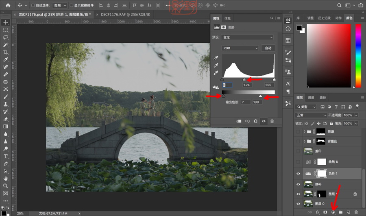Click the output white level slider handle
Viewport: 366px width, 216px height.
point(261,96)
